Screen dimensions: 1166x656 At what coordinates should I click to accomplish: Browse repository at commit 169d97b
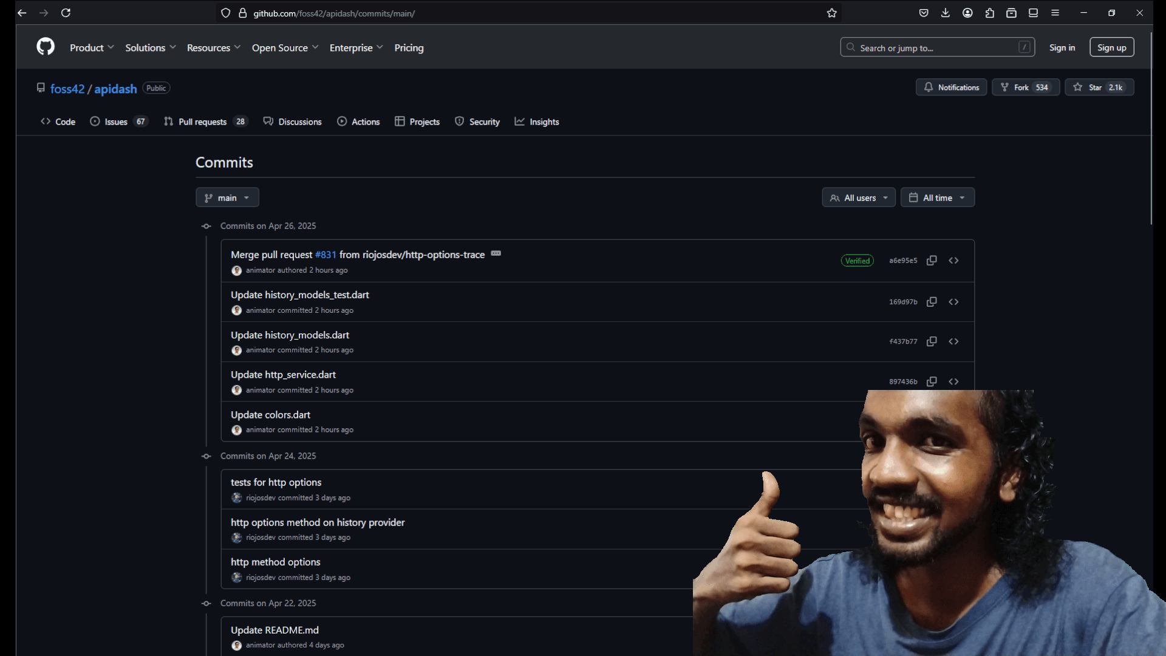click(953, 302)
